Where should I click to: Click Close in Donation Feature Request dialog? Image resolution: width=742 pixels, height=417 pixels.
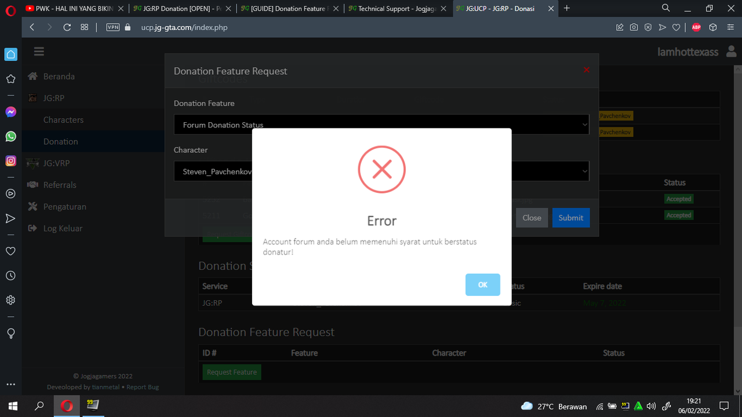coord(532,218)
